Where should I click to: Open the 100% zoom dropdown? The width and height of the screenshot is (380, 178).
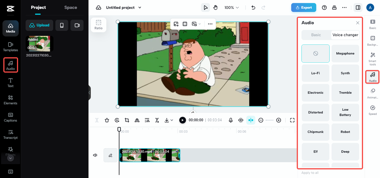click(x=232, y=7)
